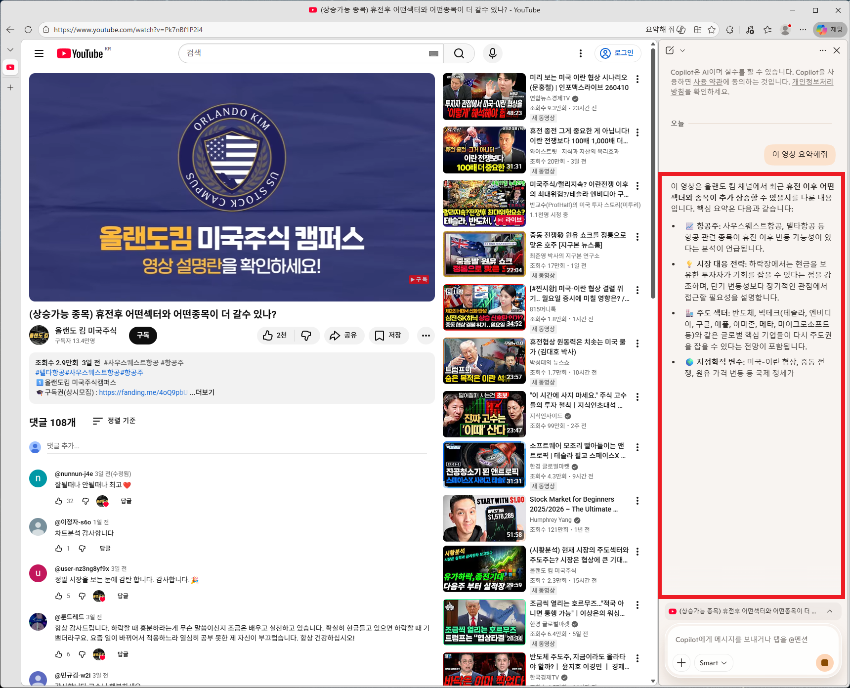The width and height of the screenshot is (850, 688).
Task: Open browser favorites list icon
Action: tap(767, 30)
